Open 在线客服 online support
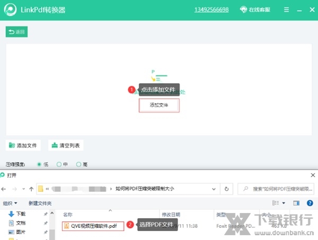The width and height of the screenshot is (318, 240). tap(255, 10)
